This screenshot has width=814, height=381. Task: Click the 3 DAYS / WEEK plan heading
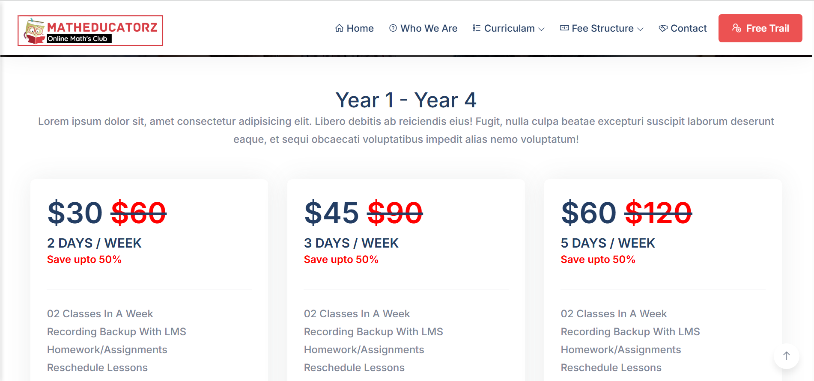351,243
